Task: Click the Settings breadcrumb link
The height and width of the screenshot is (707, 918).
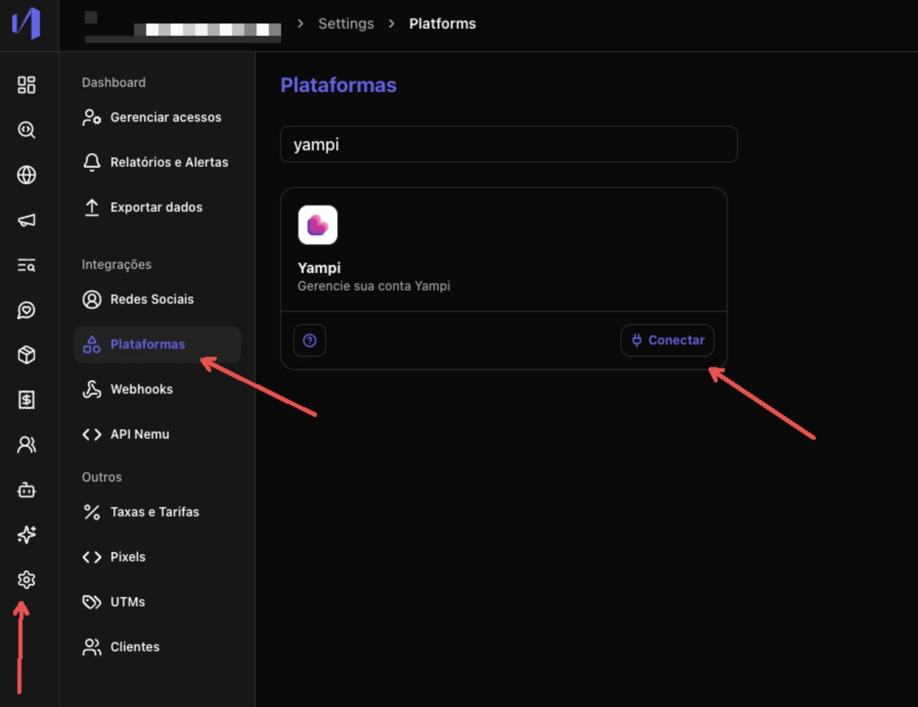Action: pyautogui.click(x=346, y=24)
